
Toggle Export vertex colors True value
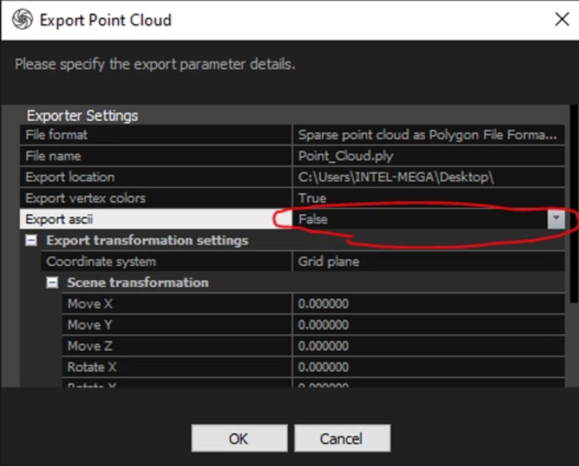(x=427, y=198)
